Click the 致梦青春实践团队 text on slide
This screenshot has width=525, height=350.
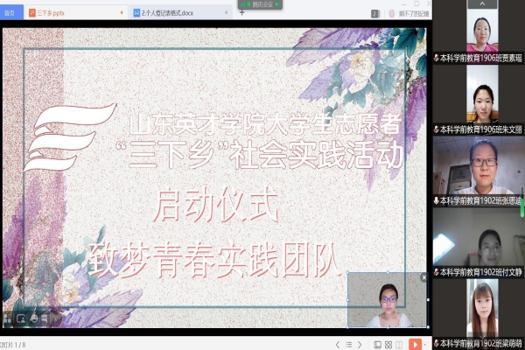point(214,260)
